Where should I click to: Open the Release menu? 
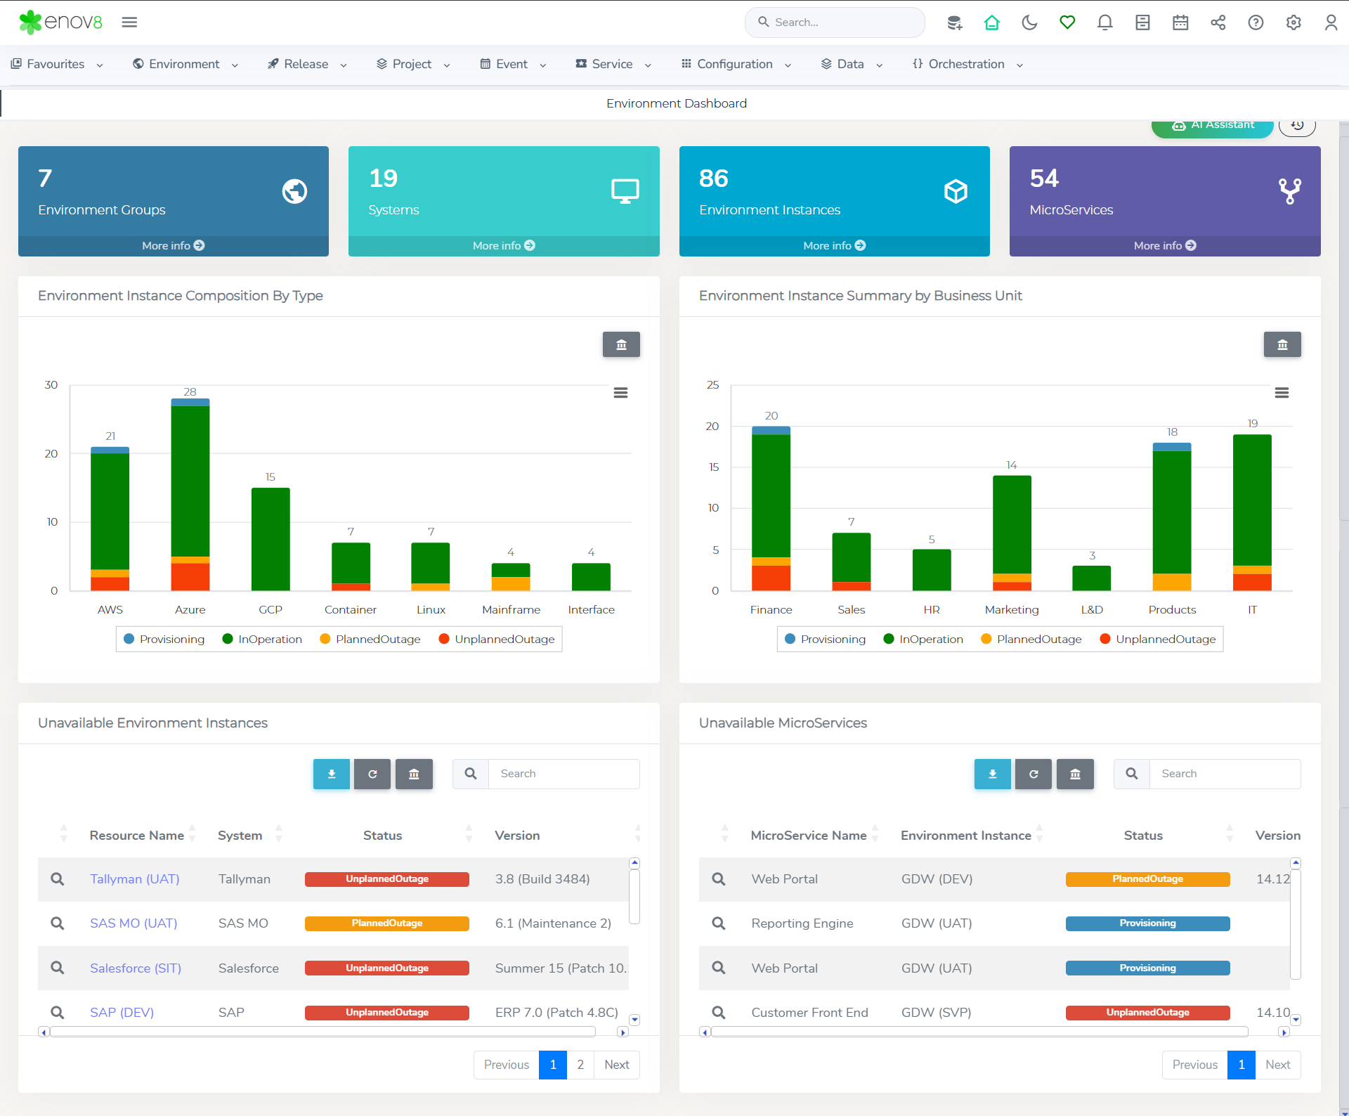click(307, 64)
